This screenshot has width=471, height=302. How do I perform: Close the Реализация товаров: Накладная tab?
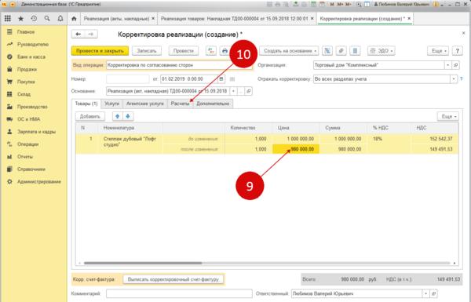[312, 19]
